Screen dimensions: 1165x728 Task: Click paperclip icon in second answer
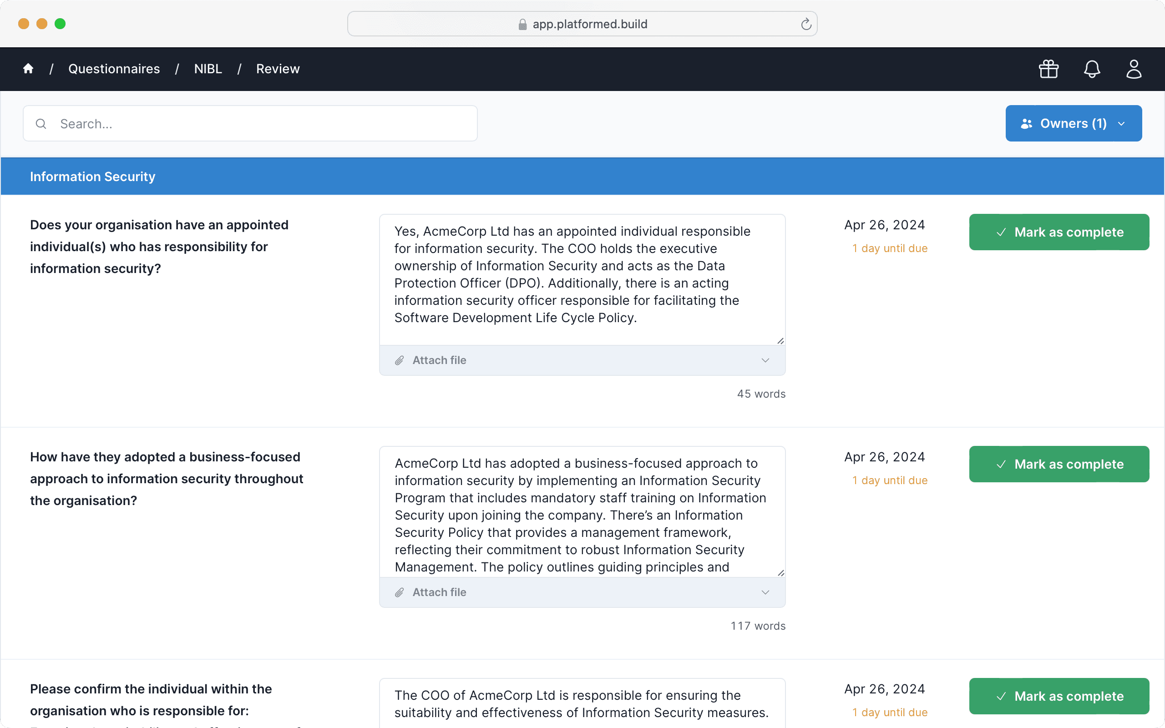click(x=400, y=592)
